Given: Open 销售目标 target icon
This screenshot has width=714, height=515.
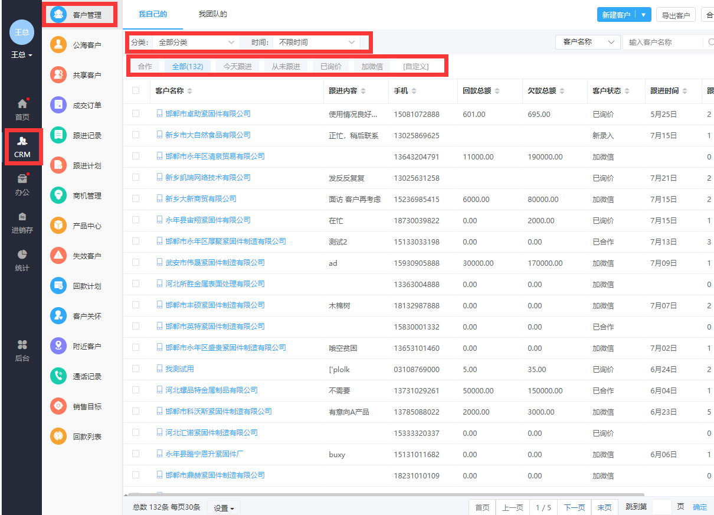Looking at the screenshot, I should (x=58, y=406).
